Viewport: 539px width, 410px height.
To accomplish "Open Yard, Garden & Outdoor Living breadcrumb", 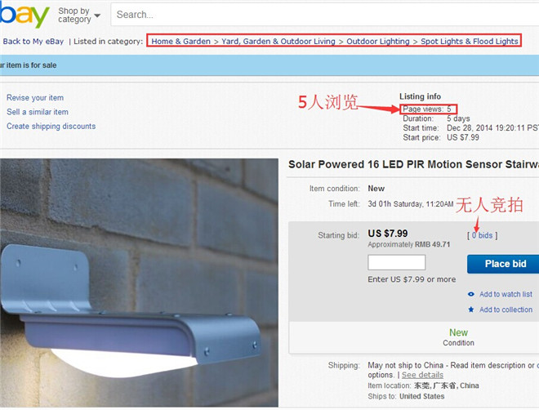I will point(278,41).
